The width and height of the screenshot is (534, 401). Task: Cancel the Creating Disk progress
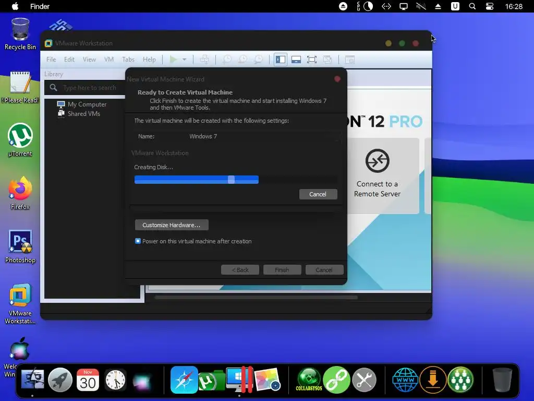(x=318, y=194)
